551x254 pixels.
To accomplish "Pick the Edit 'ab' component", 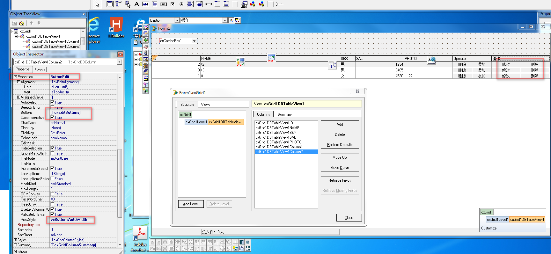I will pos(145,4).
